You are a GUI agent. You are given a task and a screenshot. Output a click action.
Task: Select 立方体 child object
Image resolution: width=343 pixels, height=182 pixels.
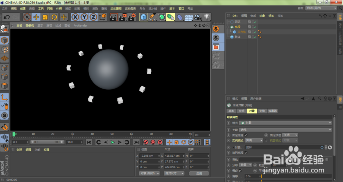pyautogui.click(x=242, y=32)
